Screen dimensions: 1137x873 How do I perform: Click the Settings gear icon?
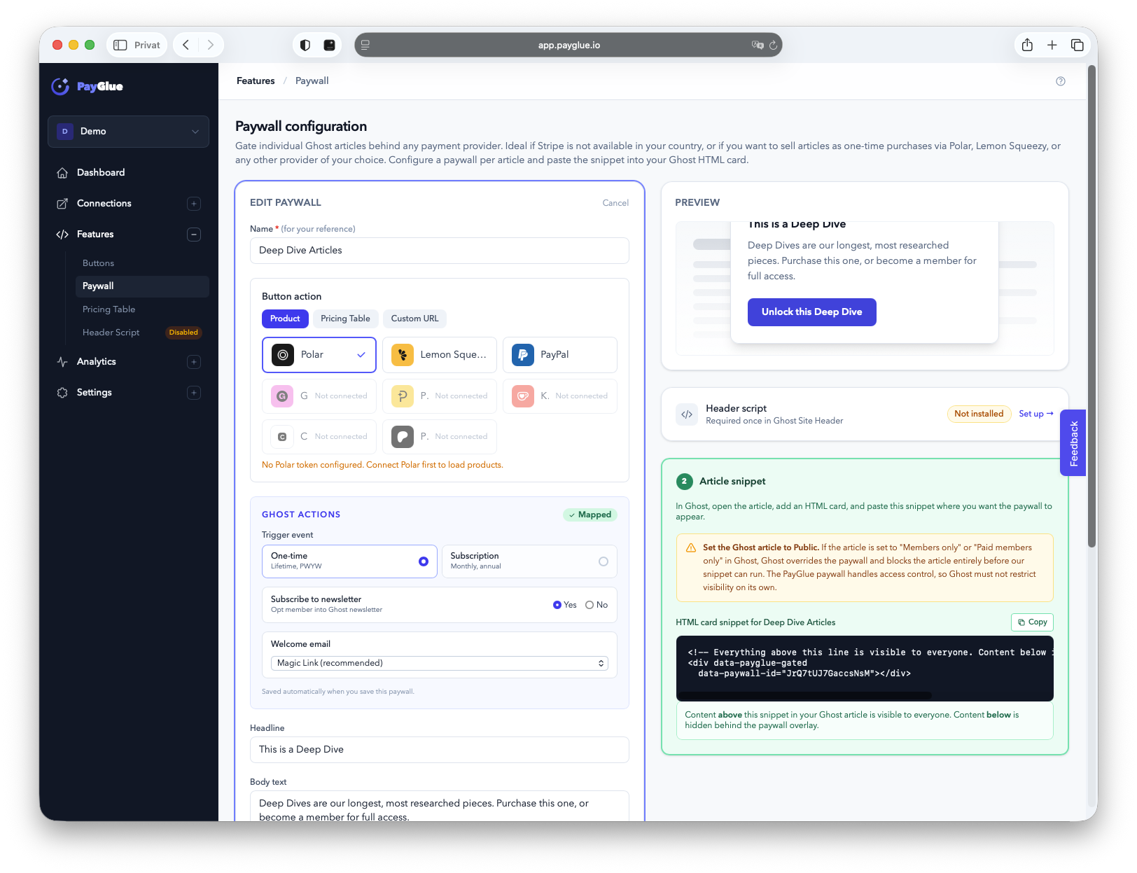point(62,393)
